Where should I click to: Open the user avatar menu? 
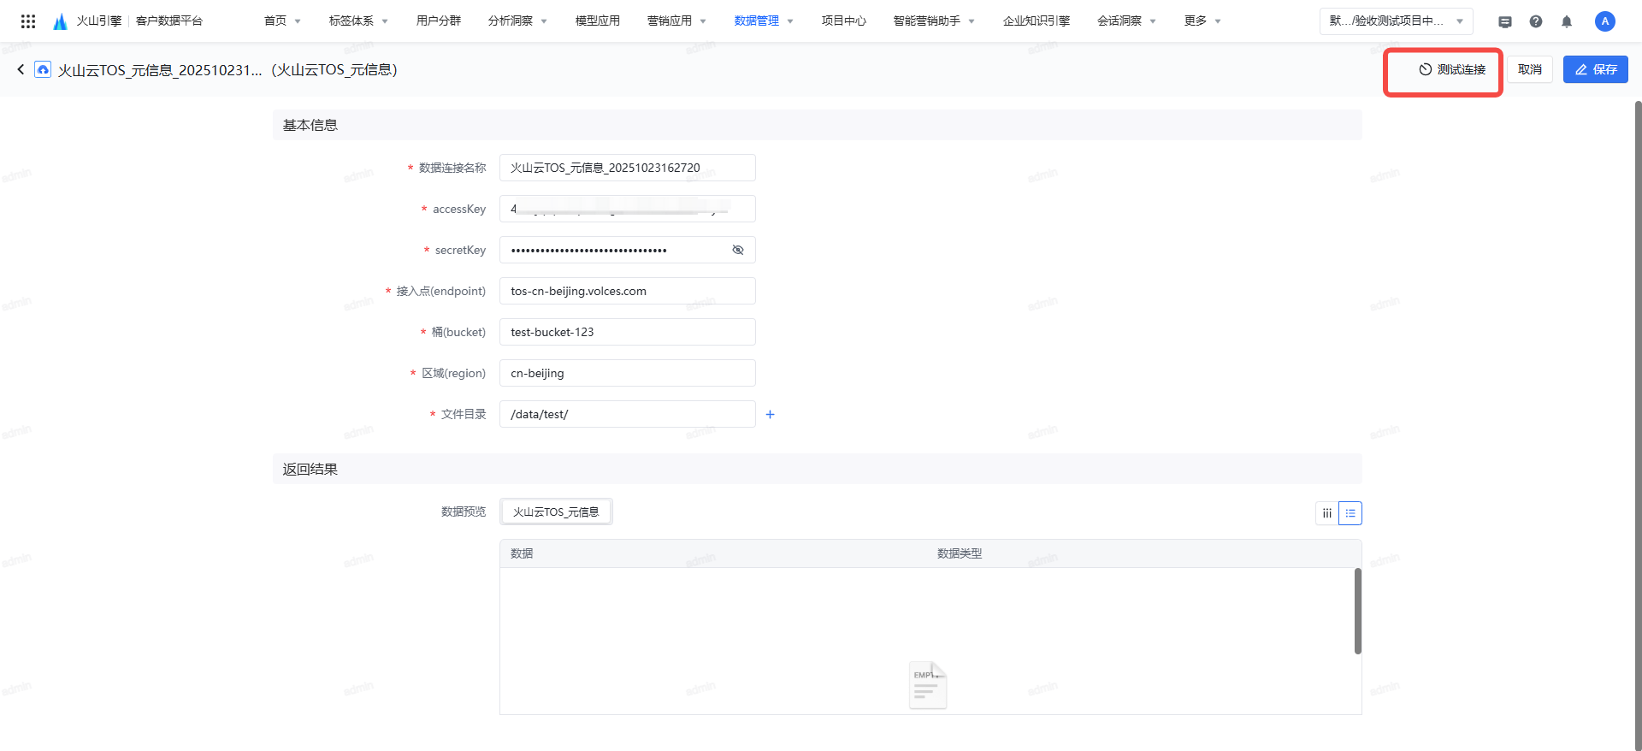click(x=1604, y=21)
